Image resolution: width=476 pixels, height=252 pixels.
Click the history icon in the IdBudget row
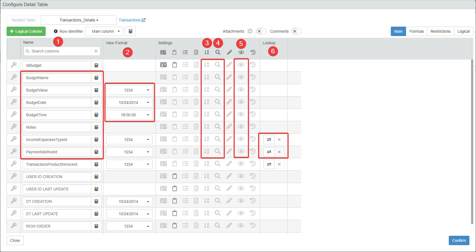[x=253, y=65]
